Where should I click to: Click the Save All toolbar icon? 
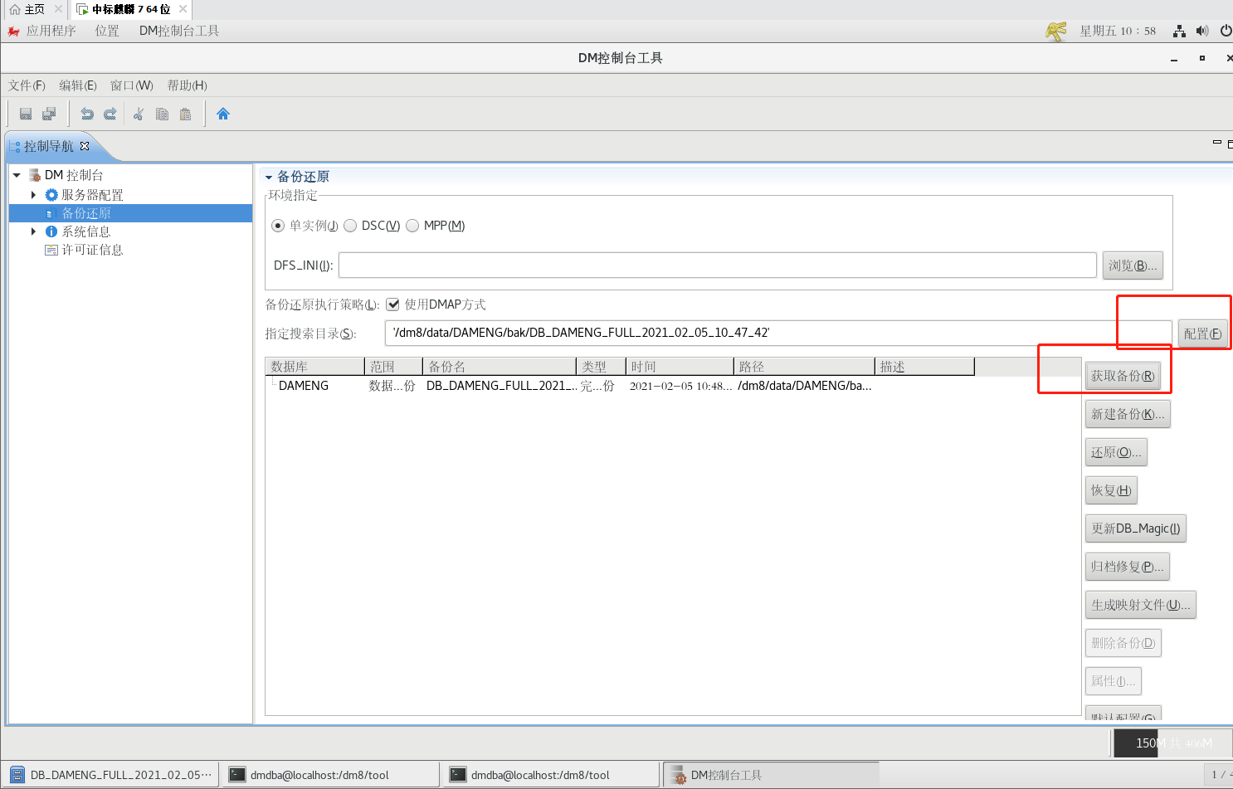[x=50, y=114]
